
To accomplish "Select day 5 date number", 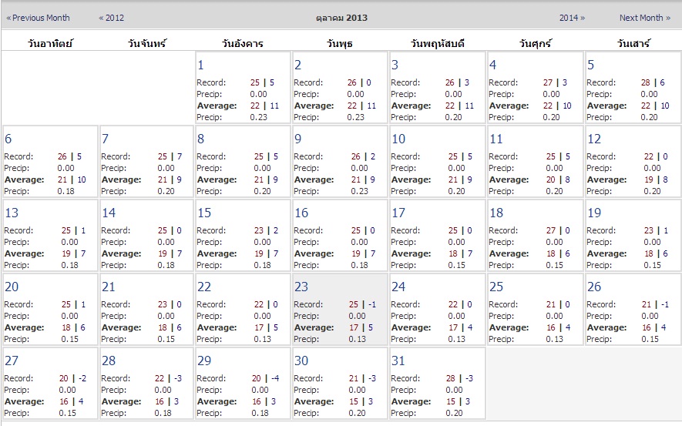I will pos(590,65).
